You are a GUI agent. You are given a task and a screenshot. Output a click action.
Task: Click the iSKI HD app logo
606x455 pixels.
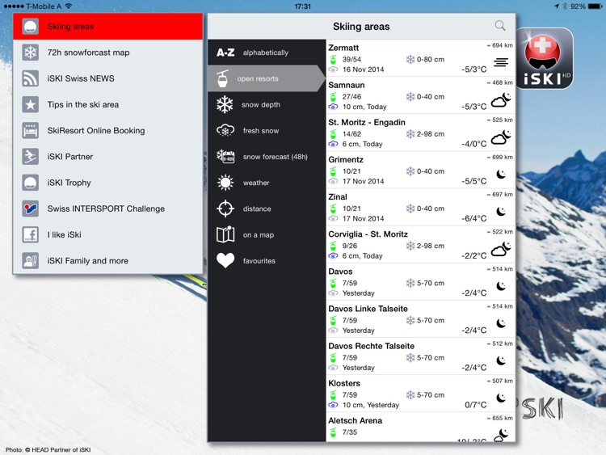(545, 59)
